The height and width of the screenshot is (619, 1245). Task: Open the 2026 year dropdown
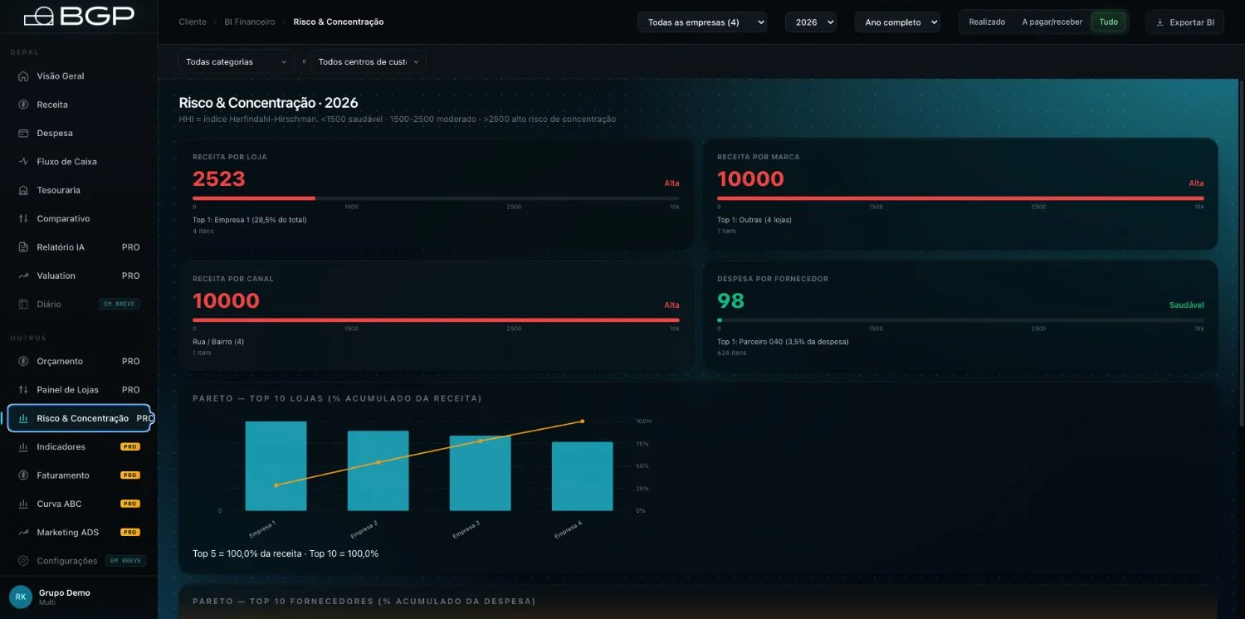tap(810, 22)
